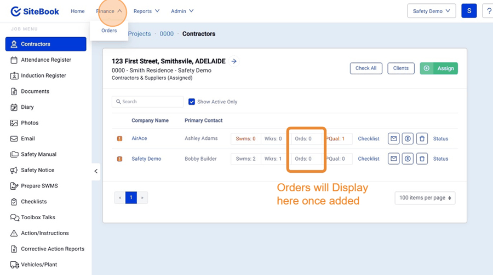Click the green Assign button

pyautogui.click(x=439, y=68)
